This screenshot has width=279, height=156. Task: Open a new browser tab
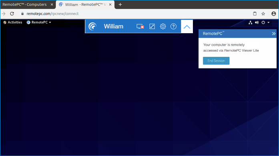(120, 4)
